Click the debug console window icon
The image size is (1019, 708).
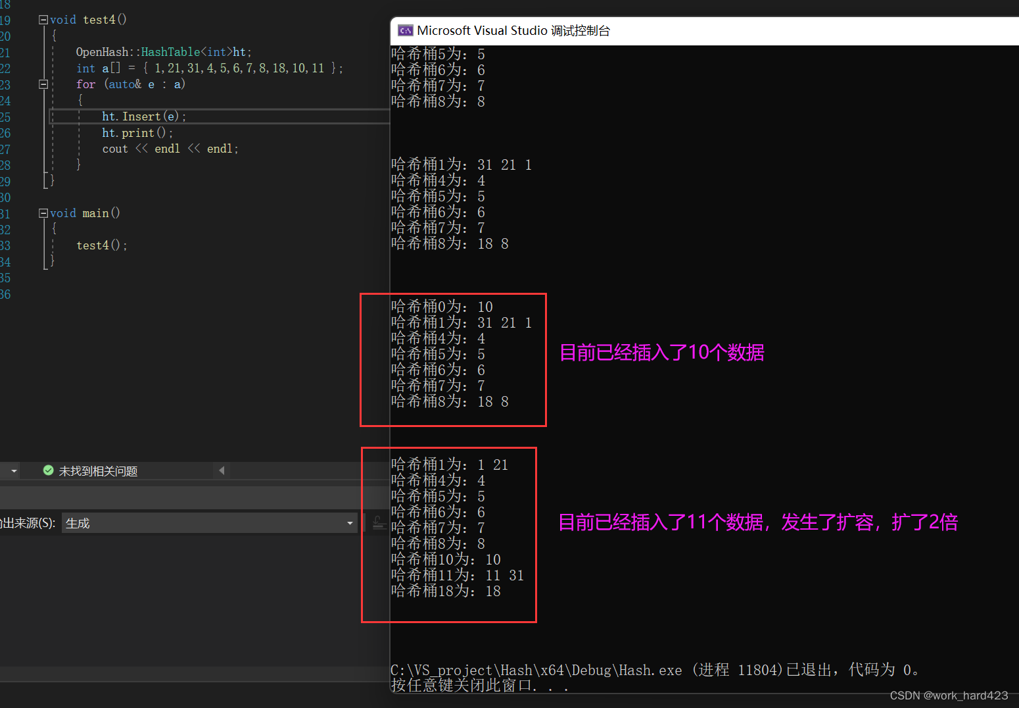tap(406, 30)
